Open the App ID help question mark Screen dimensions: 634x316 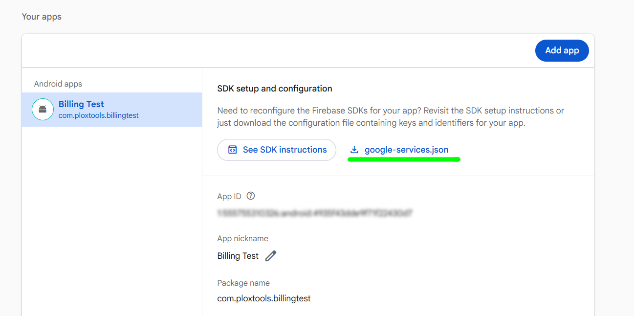coord(251,196)
